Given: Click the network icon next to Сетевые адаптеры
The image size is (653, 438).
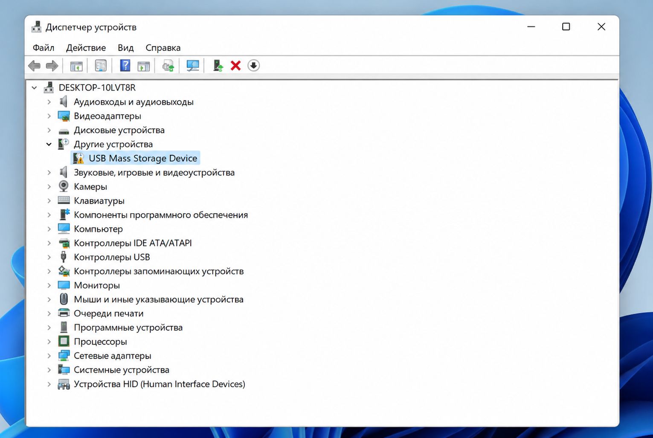Looking at the screenshot, I should point(64,355).
